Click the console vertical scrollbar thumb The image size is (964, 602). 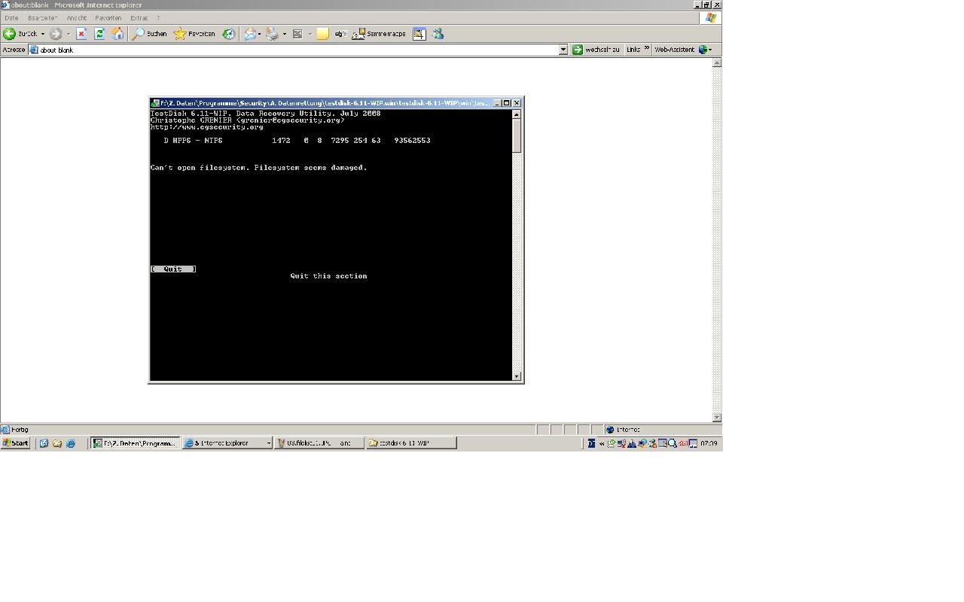[517, 136]
